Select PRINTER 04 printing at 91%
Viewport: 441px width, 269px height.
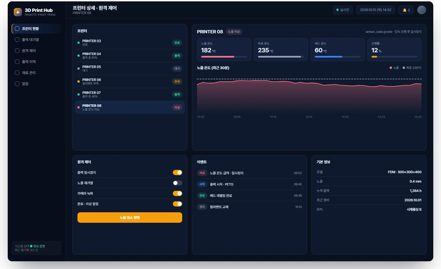click(x=130, y=56)
